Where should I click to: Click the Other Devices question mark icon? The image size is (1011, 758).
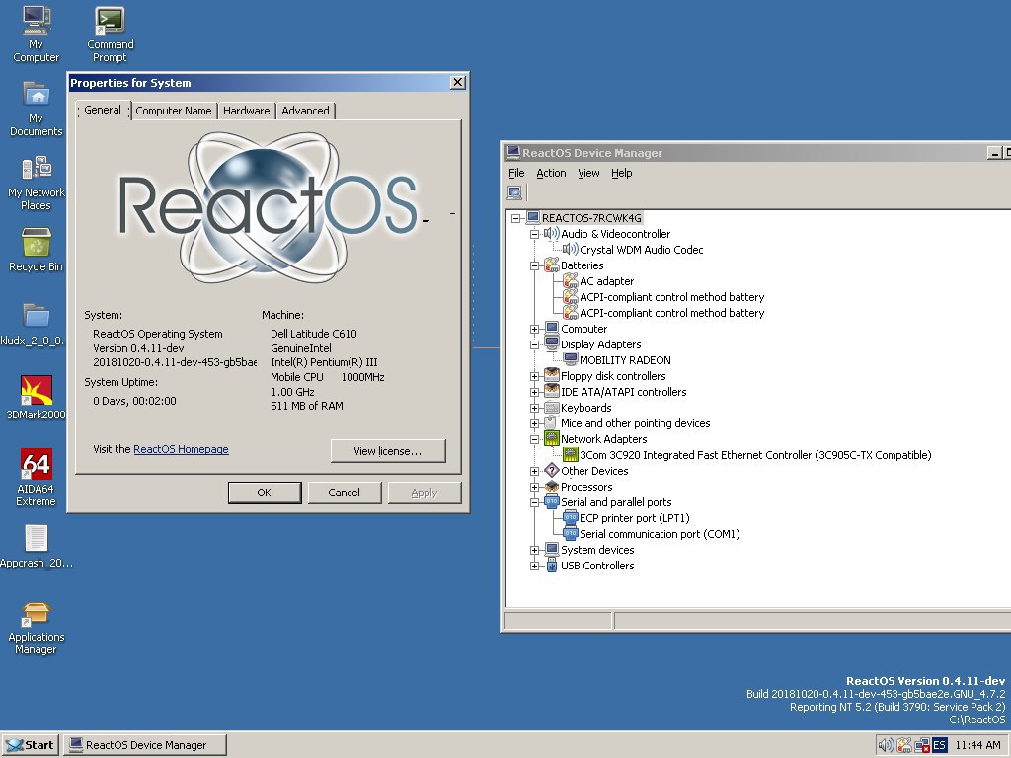coord(552,470)
